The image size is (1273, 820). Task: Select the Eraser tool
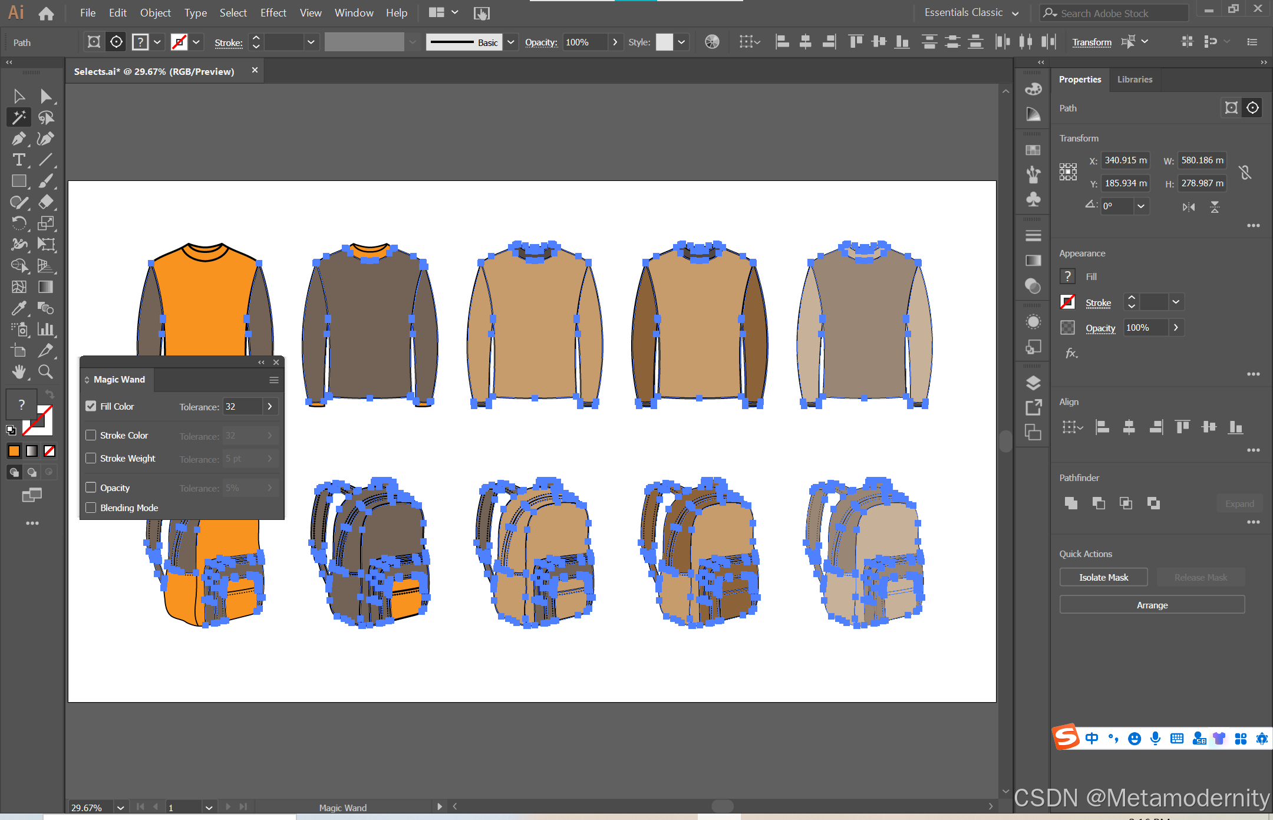pyautogui.click(x=45, y=202)
